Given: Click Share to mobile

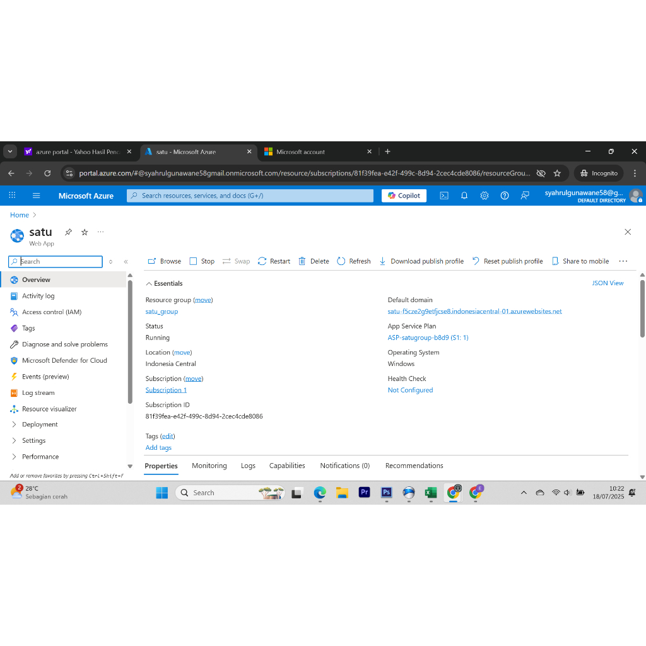Looking at the screenshot, I should (580, 261).
